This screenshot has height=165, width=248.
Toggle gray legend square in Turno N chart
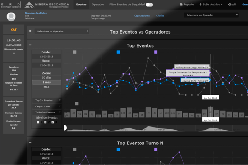tap(75, 150)
